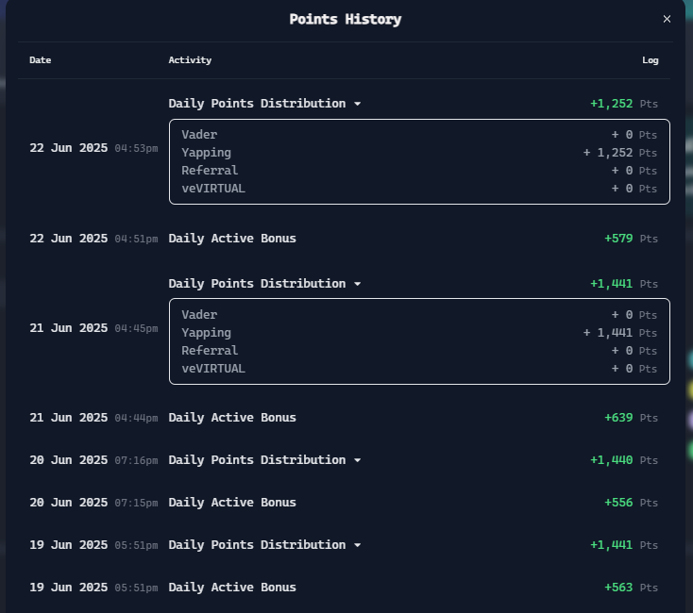693x613 pixels.
Task: Click Daily Active Bonus on 21 Jun 04:44pm
Action: tap(232, 418)
